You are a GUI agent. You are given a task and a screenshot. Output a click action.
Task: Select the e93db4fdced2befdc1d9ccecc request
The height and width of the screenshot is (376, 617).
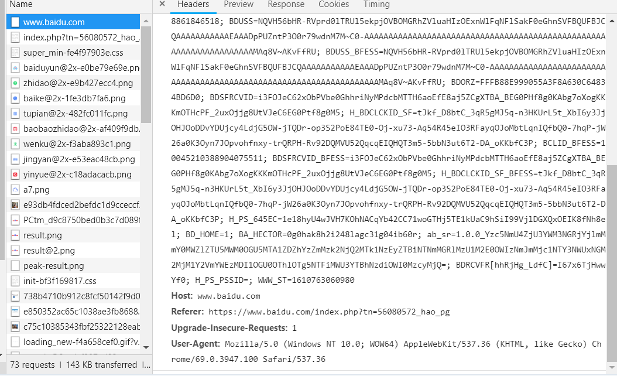[73, 205]
